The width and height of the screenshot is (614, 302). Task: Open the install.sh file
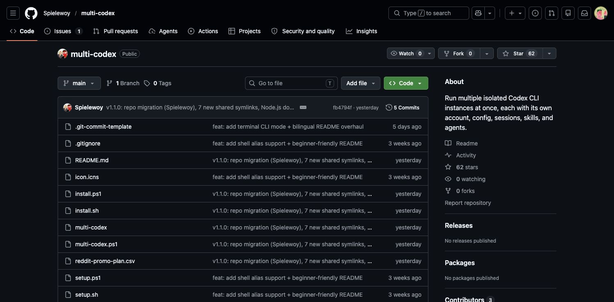87,211
